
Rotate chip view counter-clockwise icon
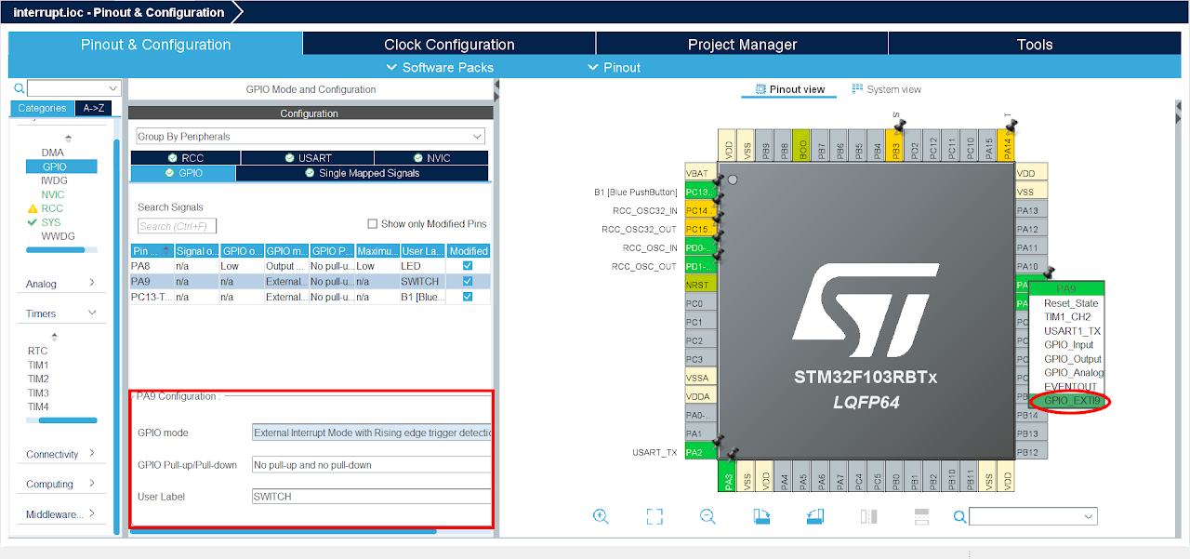[x=815, y=516]
